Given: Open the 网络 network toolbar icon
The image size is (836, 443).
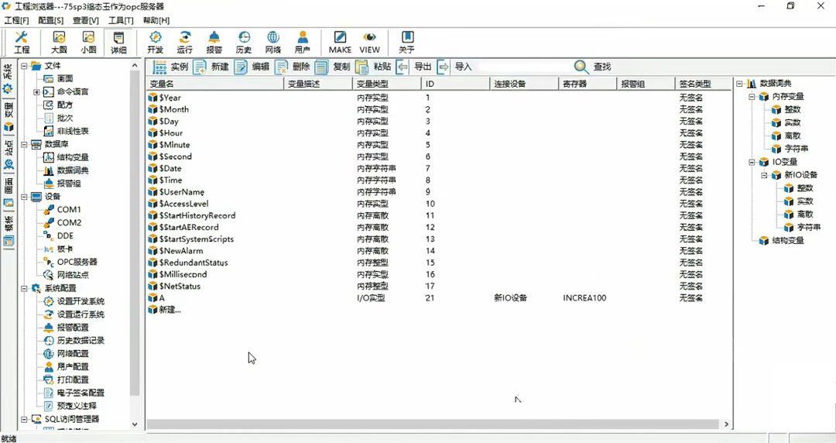Looking at the screenshot, I should click(273, 42).
